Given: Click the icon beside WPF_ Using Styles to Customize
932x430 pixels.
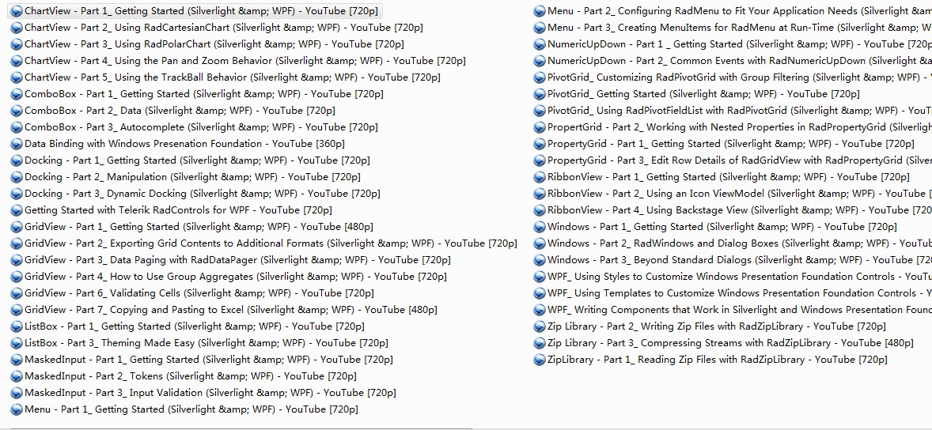Looking at the screenshot, I should point(540,277).
